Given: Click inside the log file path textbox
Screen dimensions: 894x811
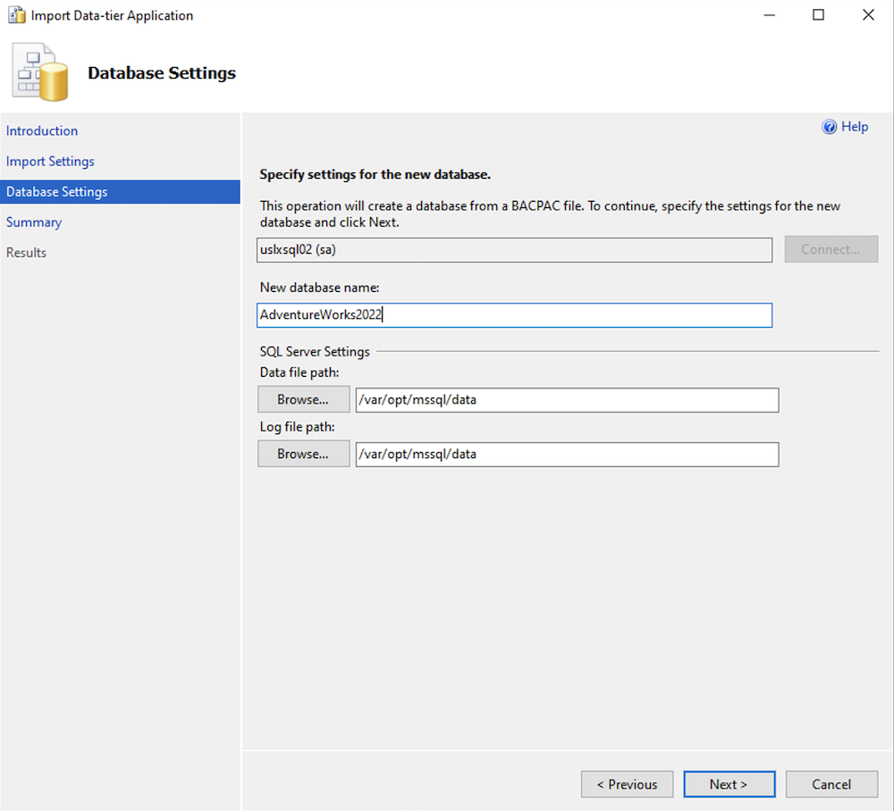Looking at the screenshot, I should click(567, 454).
